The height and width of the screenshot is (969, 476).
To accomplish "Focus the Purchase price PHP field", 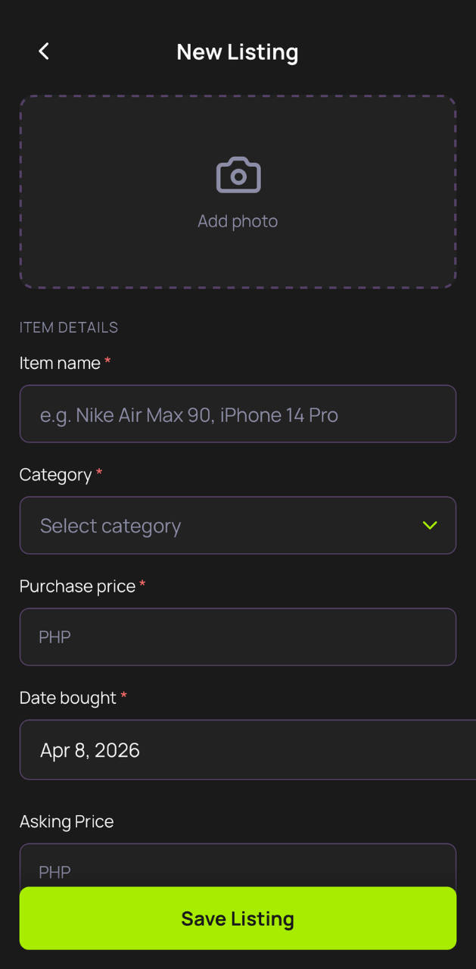I will point(238,636).
